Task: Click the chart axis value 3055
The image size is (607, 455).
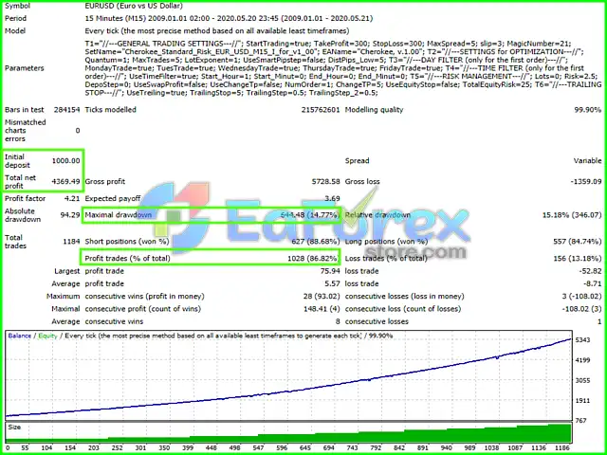Action: point(582,380)
